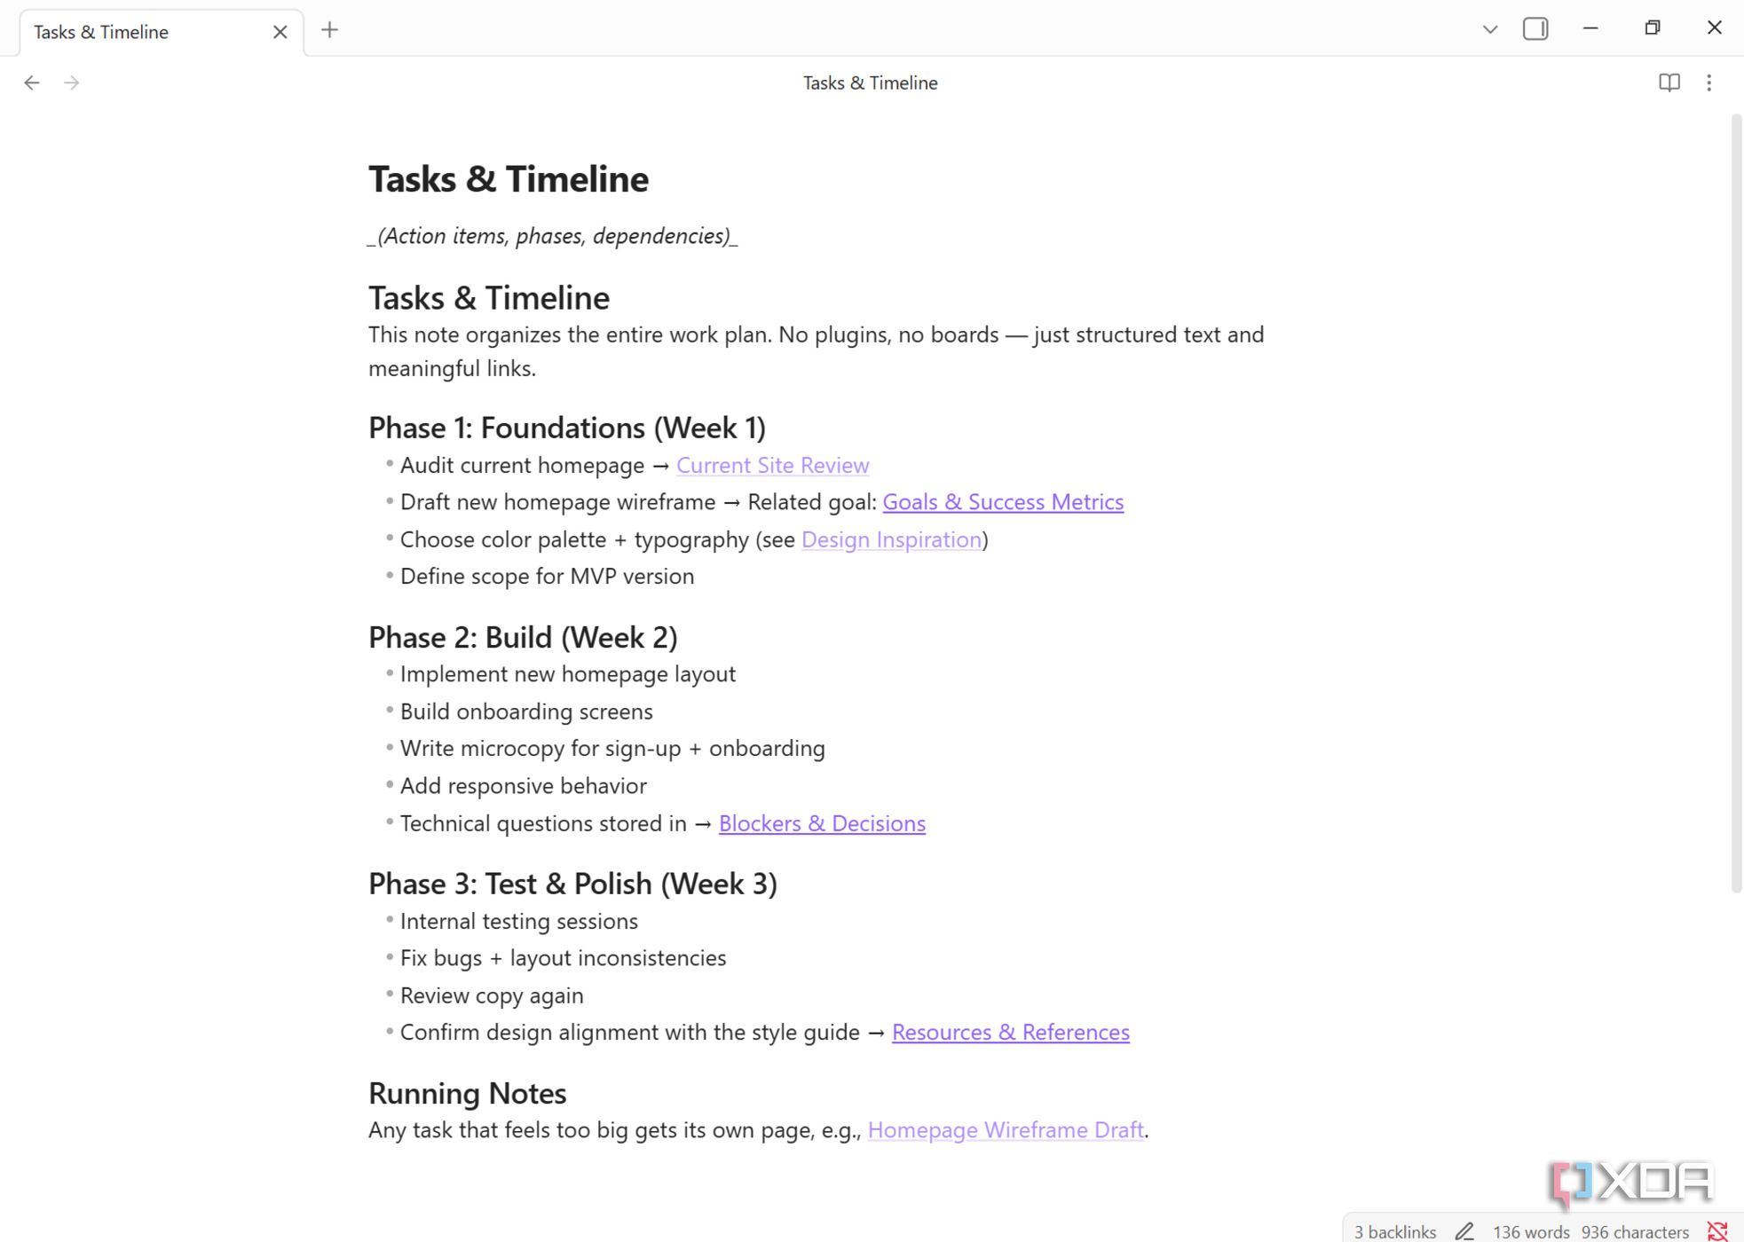
Task: Click the pencil edit-mode icon in status bar
Action: (1464, 1230)
